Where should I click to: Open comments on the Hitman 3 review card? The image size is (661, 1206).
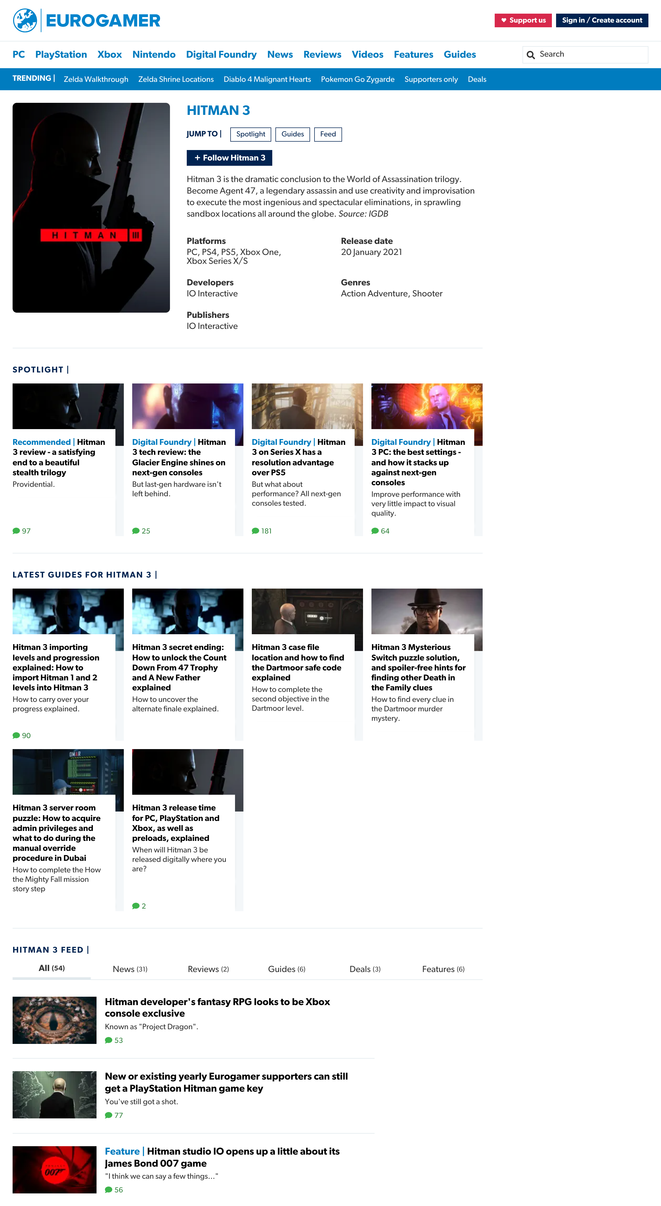coord(21,530)
